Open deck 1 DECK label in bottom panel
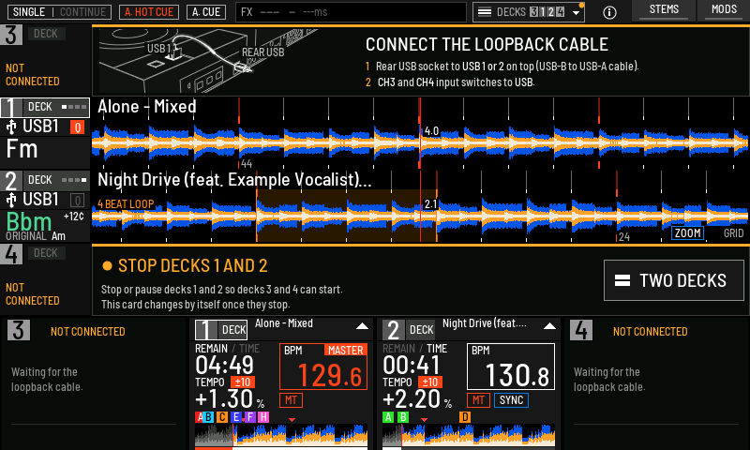 click(233, 330)
